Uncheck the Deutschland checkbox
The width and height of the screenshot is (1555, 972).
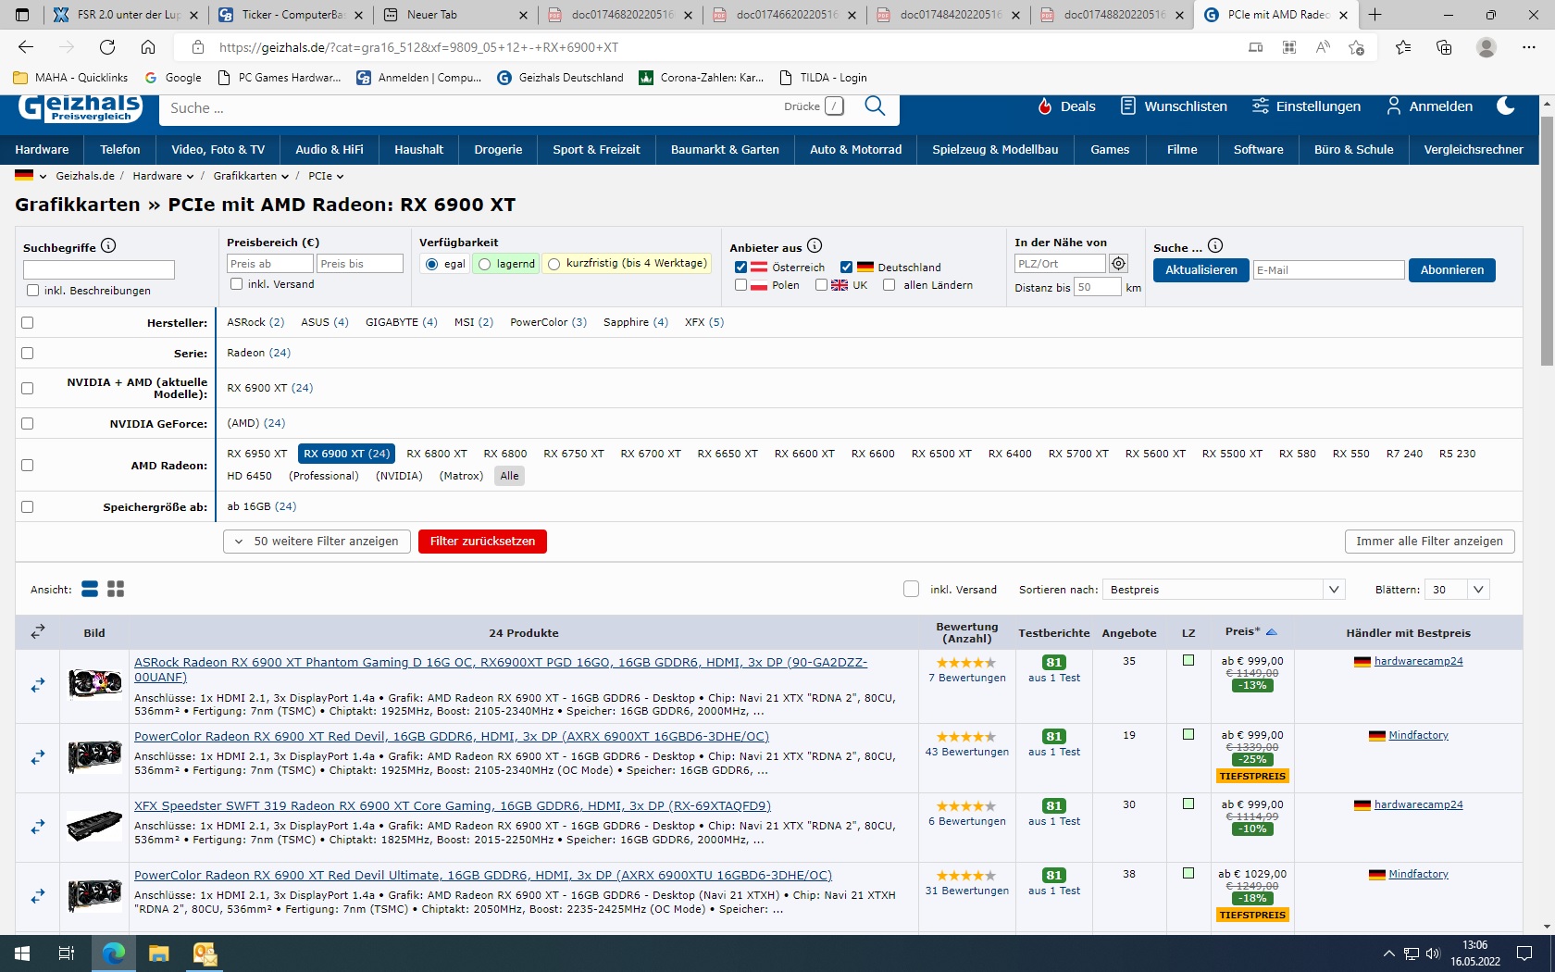846,268
